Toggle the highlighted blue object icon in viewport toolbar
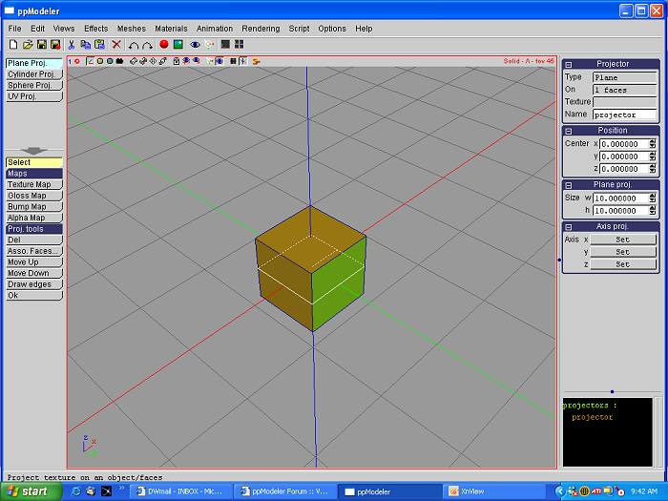Viewport: 668px width, 501px height. point(219,61)
